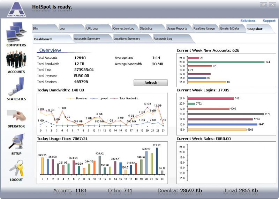Open the URL Log tab
Screen dimensions: 279x199
point(92,28)
